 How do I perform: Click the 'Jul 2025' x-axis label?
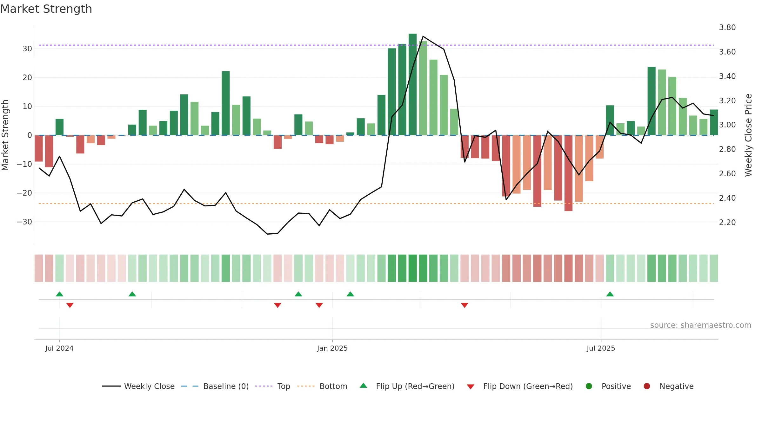(601, 348)
